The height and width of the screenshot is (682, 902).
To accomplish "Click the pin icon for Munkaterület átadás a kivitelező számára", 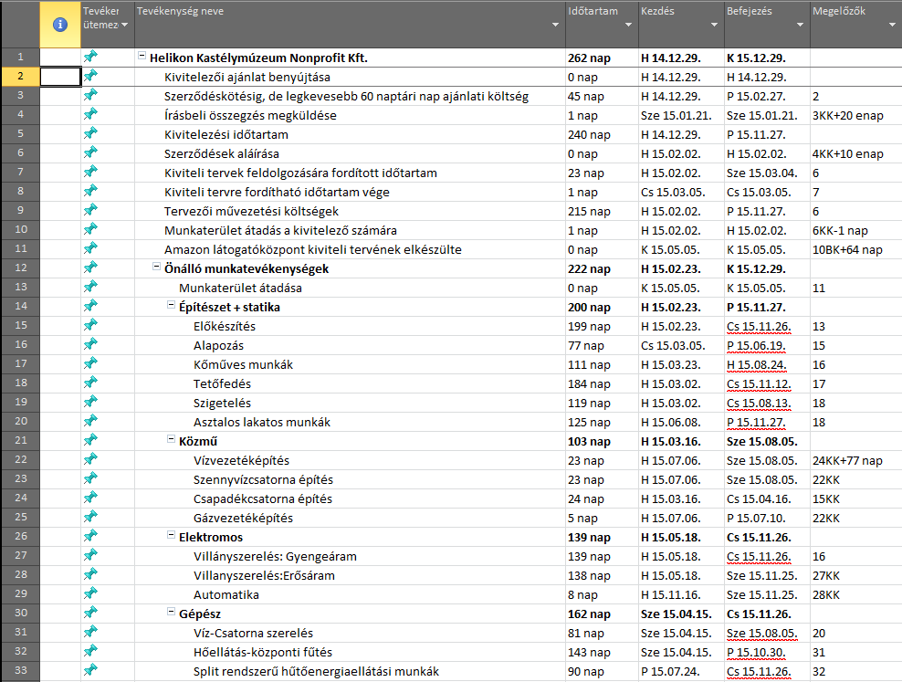I will click(90, 229).
